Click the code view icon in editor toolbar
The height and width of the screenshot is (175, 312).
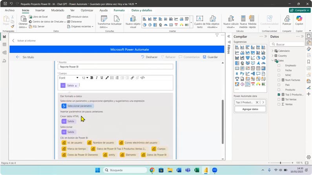(x=142, y=78)
